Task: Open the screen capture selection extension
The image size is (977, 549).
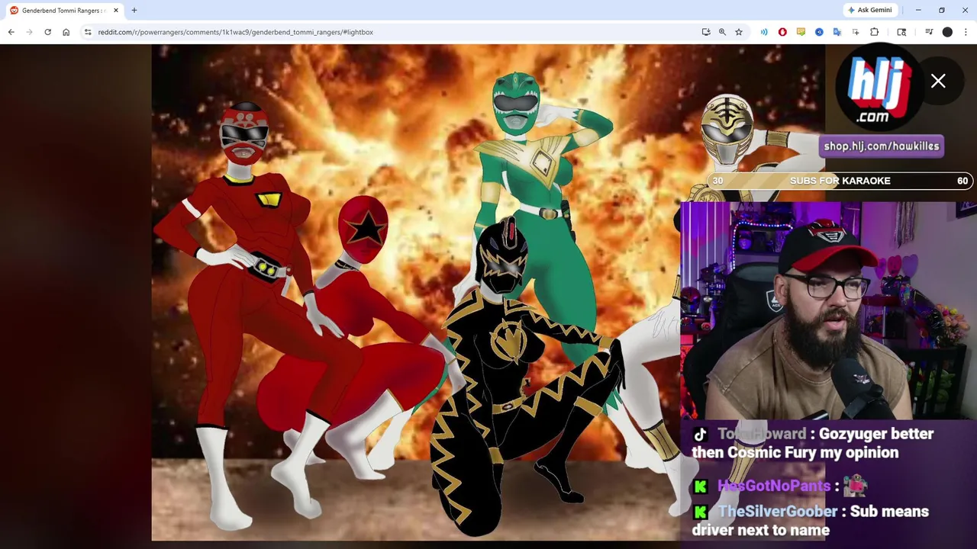Action: [856, 32]
